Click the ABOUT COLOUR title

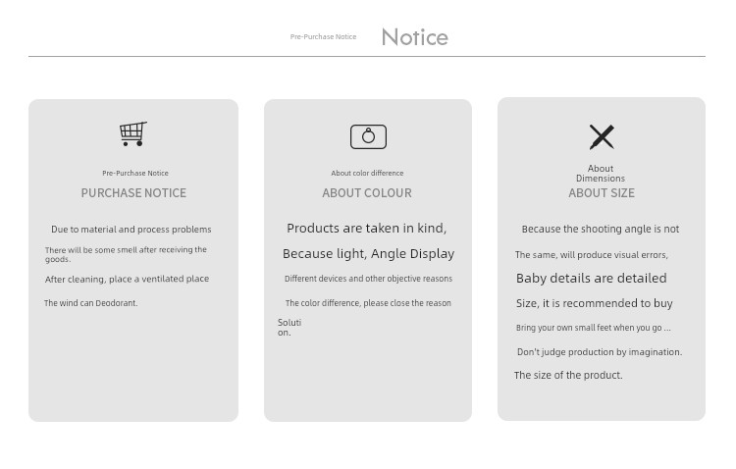point(367,193)
